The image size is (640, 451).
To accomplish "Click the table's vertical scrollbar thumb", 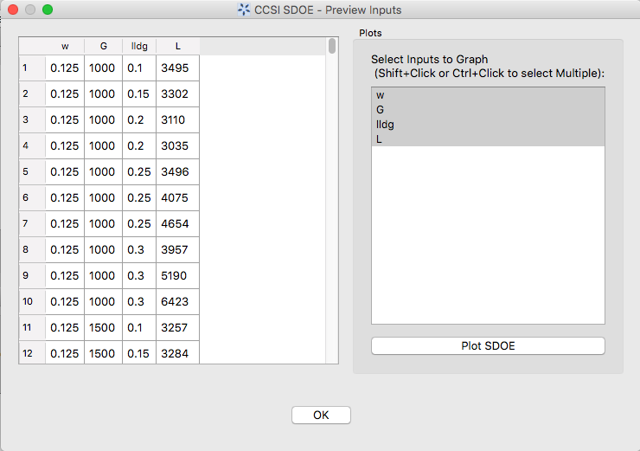I will tap(332, 46).
